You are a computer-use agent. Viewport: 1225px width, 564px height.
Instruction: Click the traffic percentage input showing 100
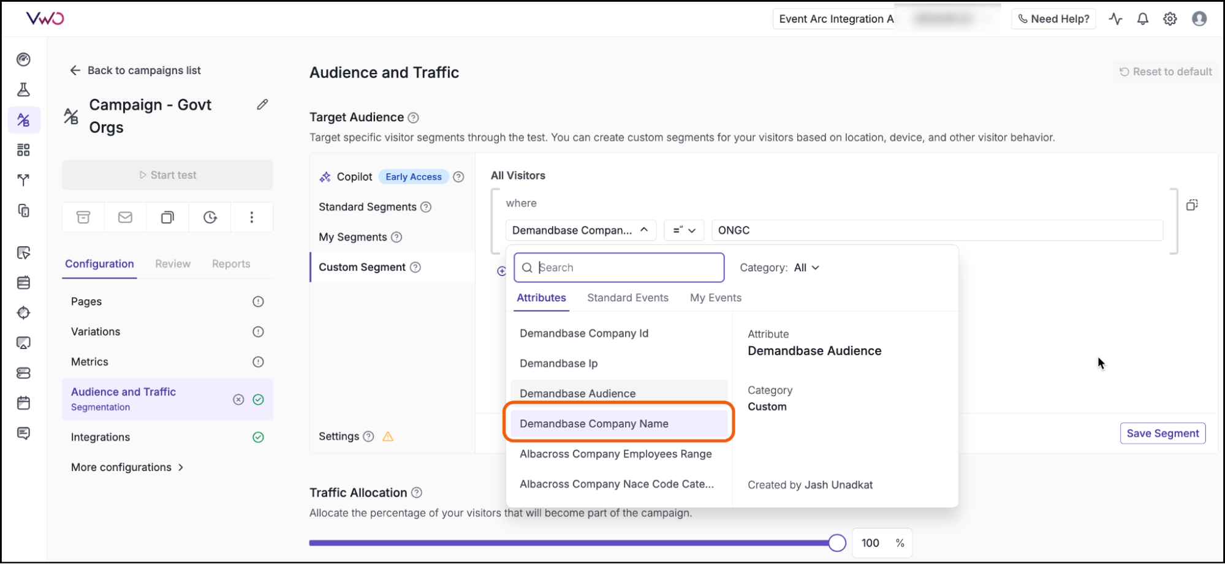click(870, 543)
